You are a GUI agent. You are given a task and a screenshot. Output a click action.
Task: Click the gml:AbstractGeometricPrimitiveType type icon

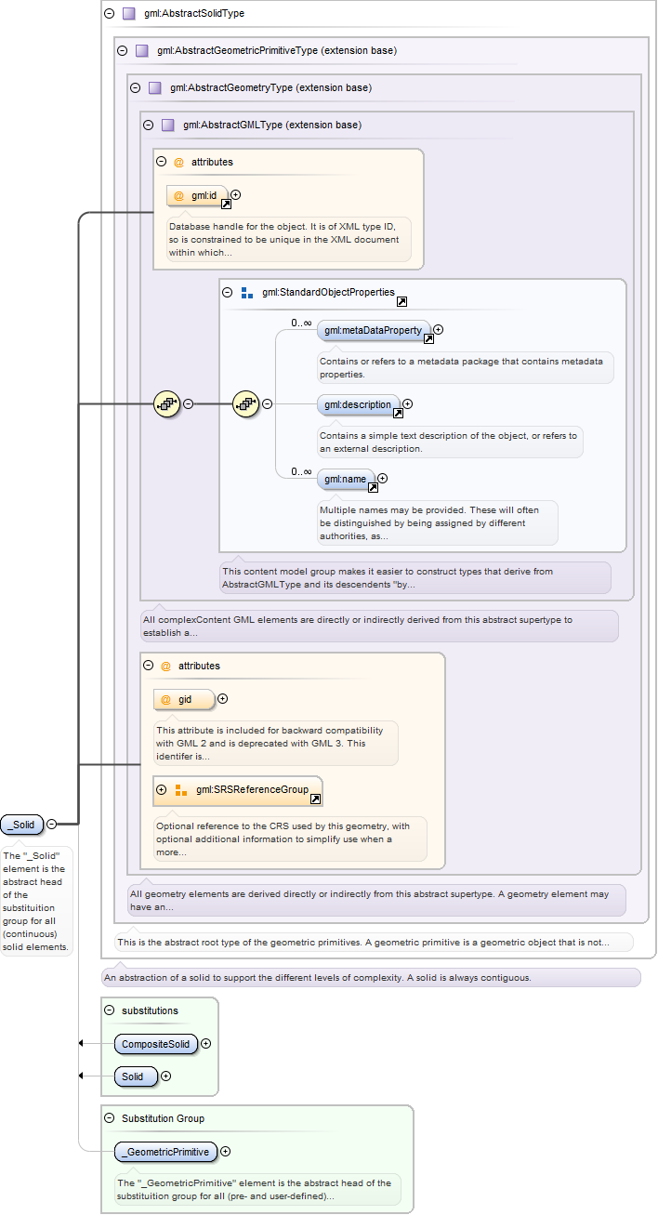point(142,50)
